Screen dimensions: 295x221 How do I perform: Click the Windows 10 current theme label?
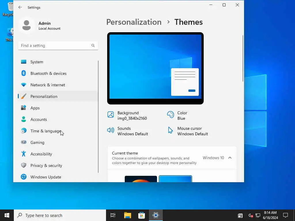point(213,158)
